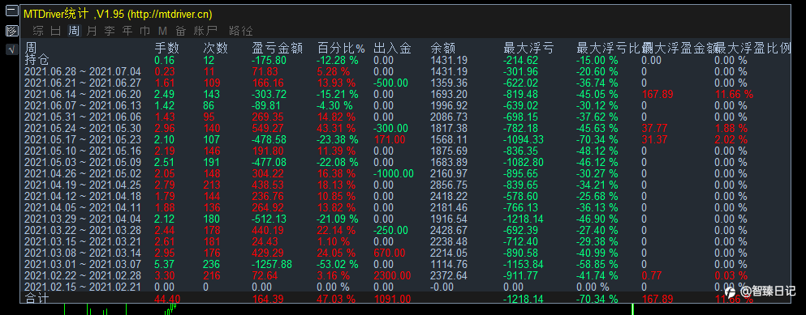
Task: Click the 余额 column header
Action: [x=443, y=49]
